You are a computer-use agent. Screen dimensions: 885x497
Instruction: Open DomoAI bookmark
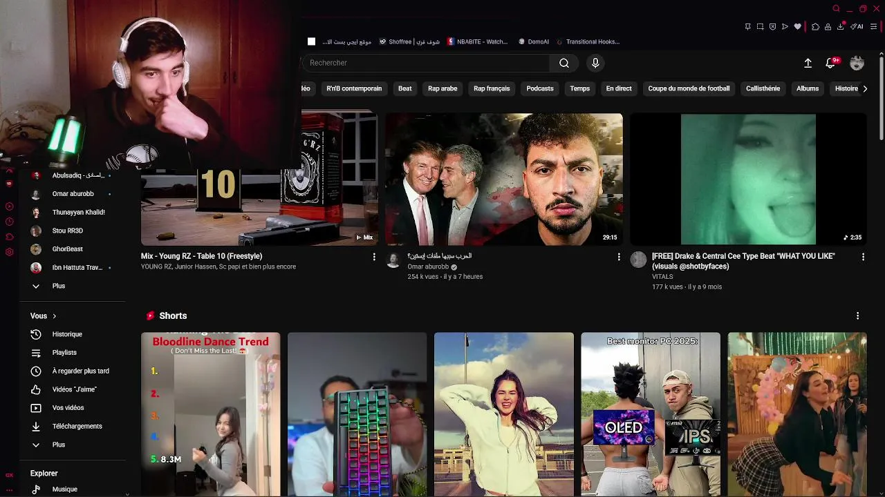coord(533,41)
